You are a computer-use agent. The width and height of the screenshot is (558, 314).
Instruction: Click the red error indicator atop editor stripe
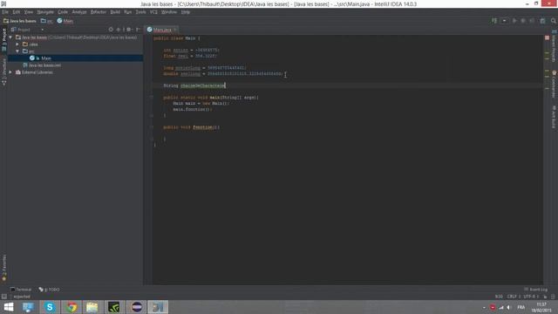[x=547, y=38]
